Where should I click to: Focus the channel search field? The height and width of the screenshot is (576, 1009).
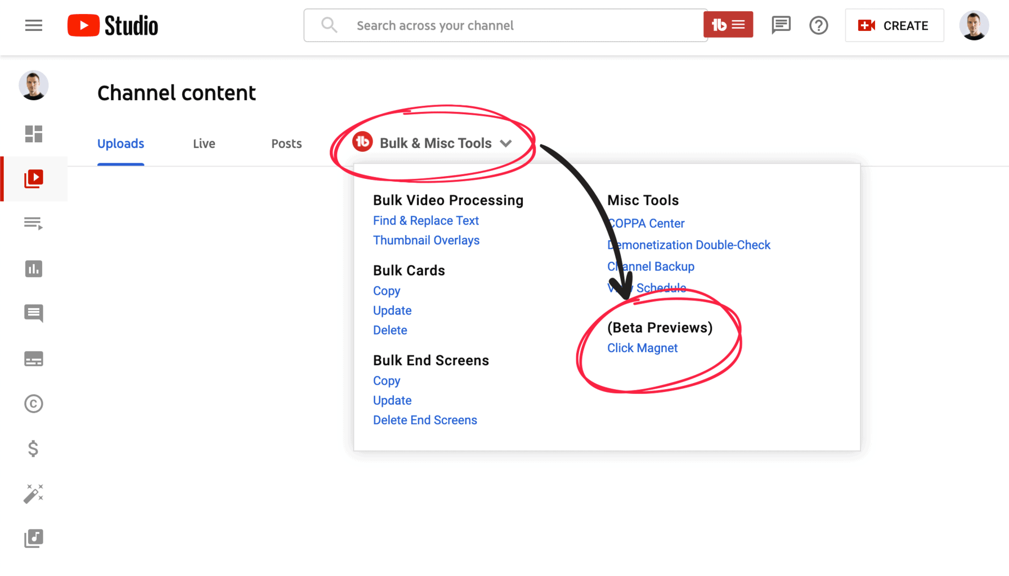(x=505, y=25)
